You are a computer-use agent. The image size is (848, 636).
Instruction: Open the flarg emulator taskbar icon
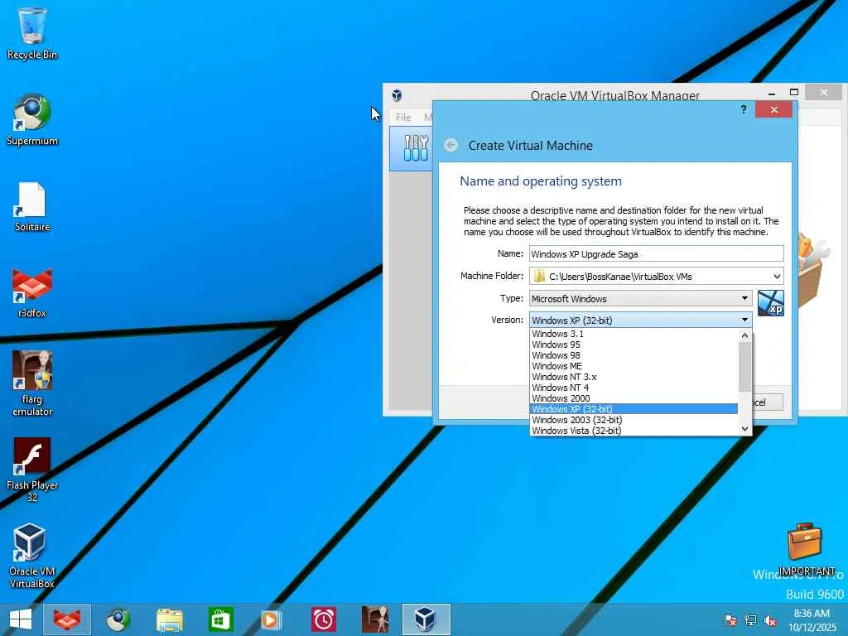375,619
